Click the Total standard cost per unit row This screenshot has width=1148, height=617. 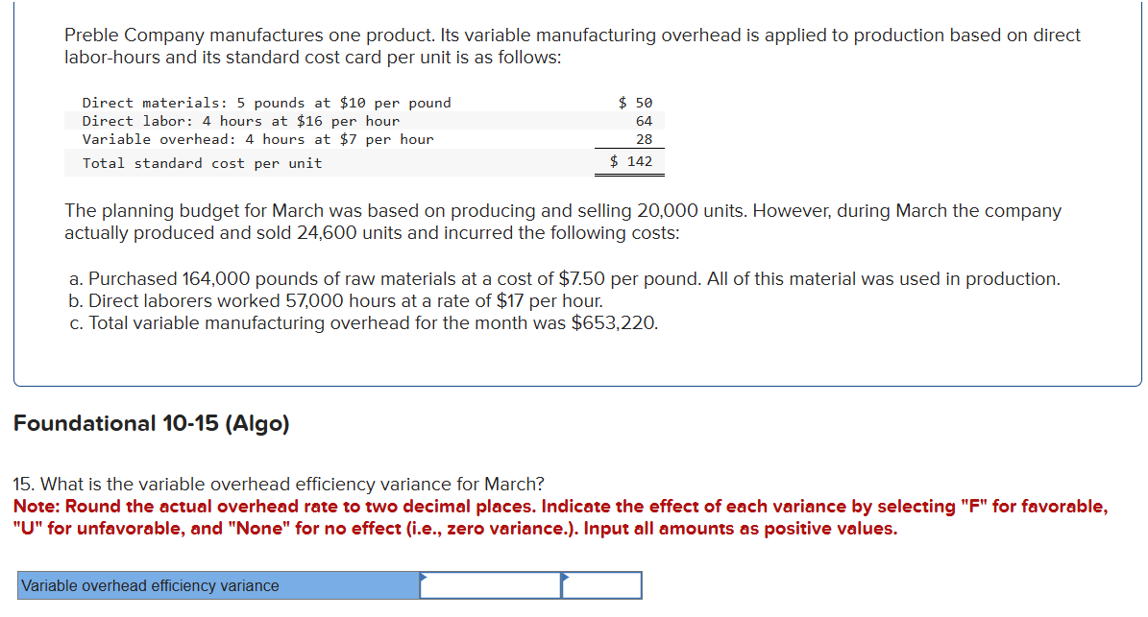point(201,163)
